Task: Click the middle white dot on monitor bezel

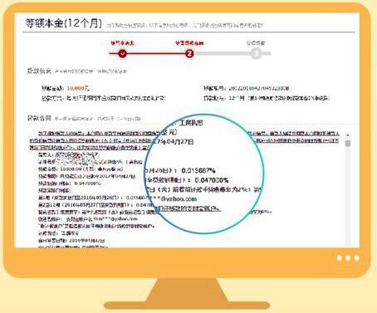Action: (x=348, y=258)
